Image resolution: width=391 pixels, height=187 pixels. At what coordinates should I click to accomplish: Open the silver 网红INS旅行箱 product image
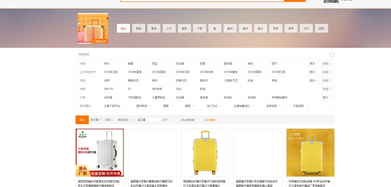click(100, 153)
